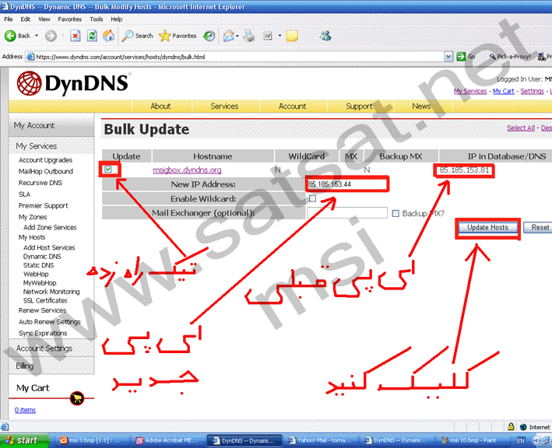
Task: Go to Home page icon
Action: point(108,36)
